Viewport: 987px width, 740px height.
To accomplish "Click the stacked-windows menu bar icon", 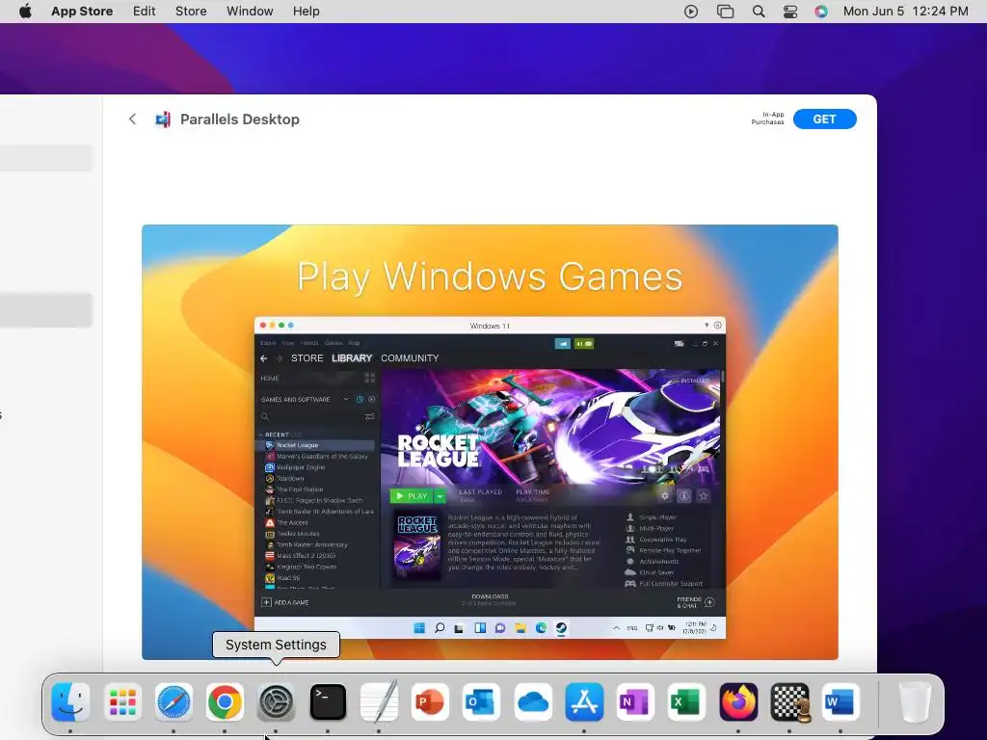I will tap(725, 12).
